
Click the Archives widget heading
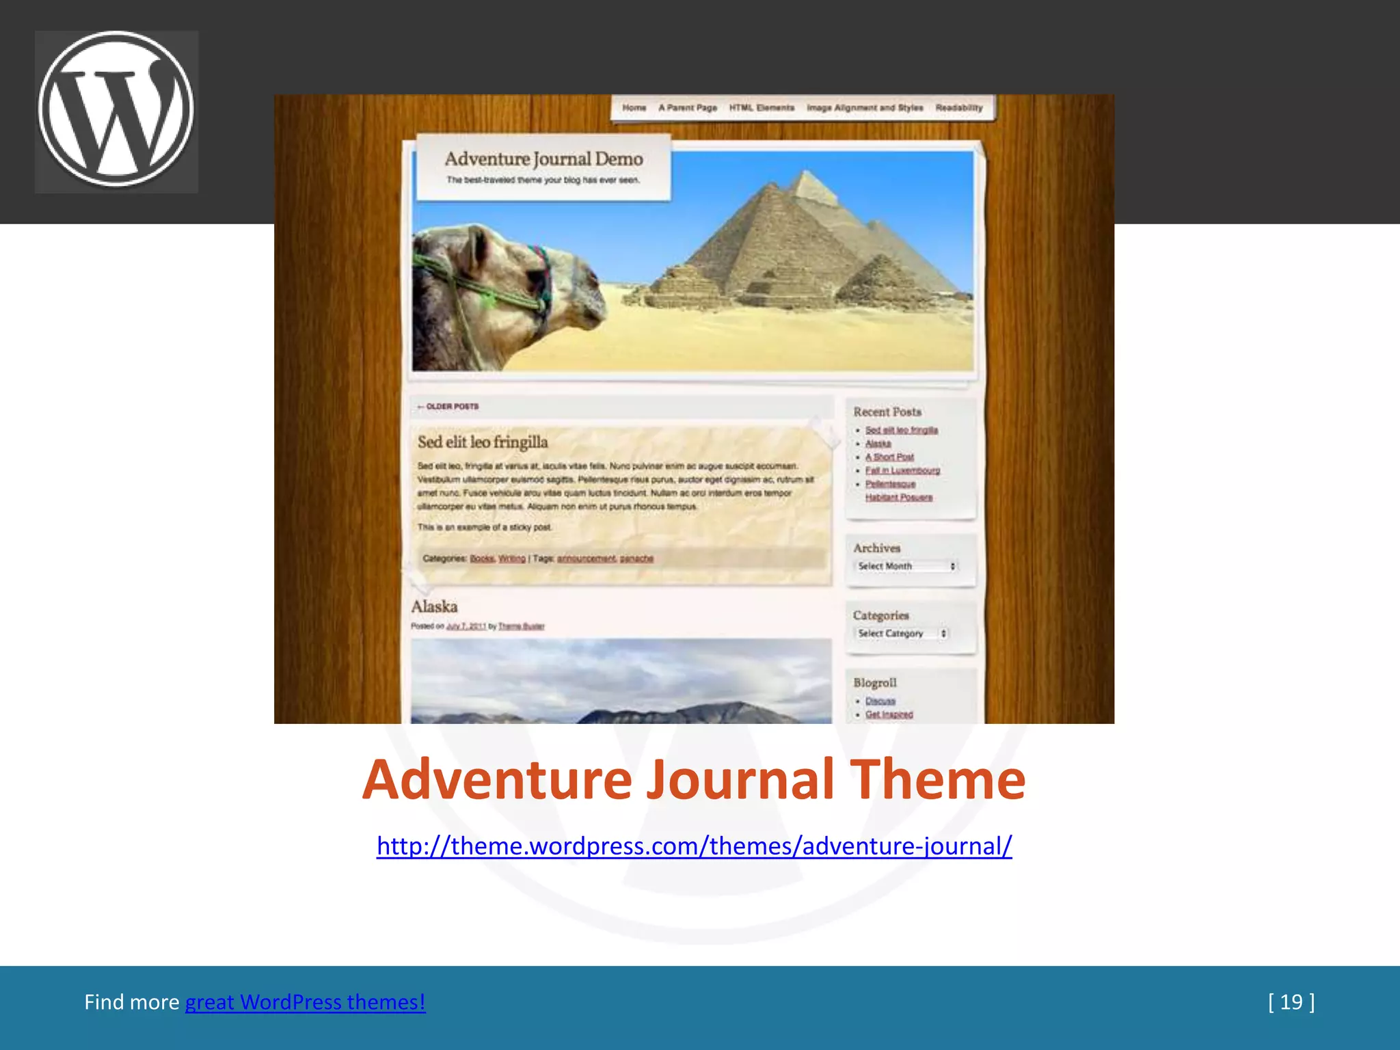click(877, 548)
